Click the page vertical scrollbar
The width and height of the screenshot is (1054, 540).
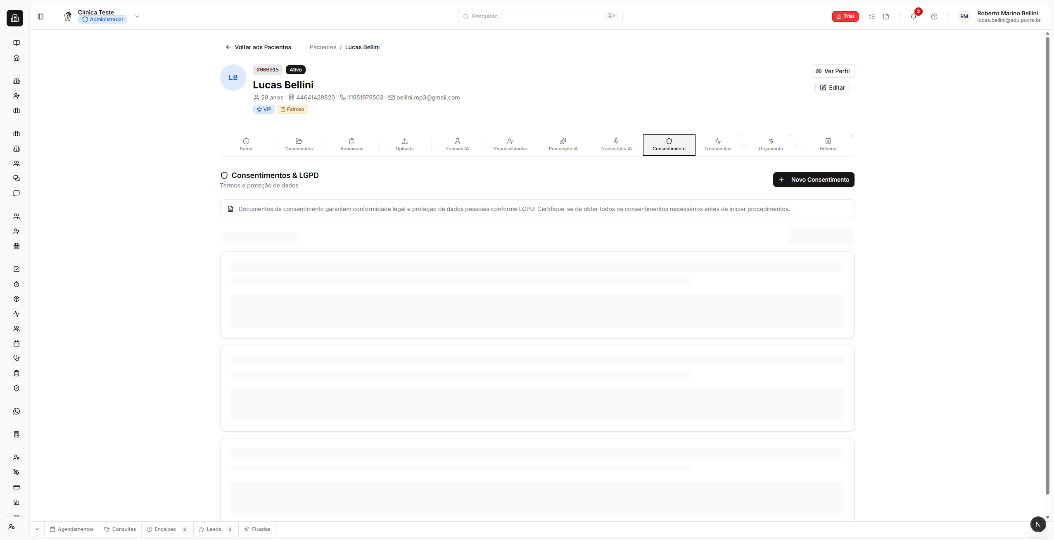point(1047,264)
